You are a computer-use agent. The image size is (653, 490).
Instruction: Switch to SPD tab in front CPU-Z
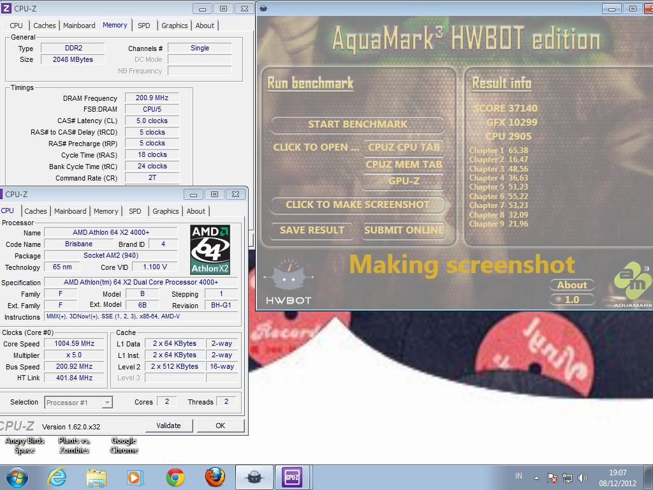[x=135, y=211]
